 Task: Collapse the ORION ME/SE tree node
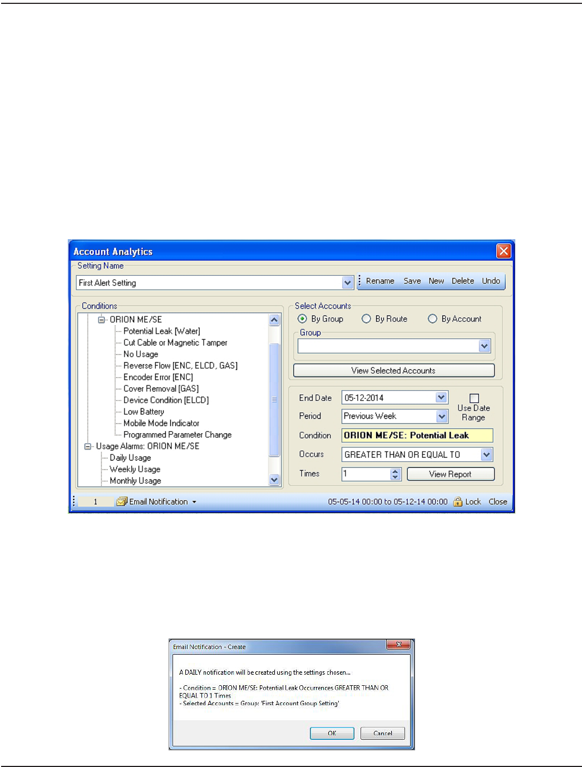pos(101,320)
